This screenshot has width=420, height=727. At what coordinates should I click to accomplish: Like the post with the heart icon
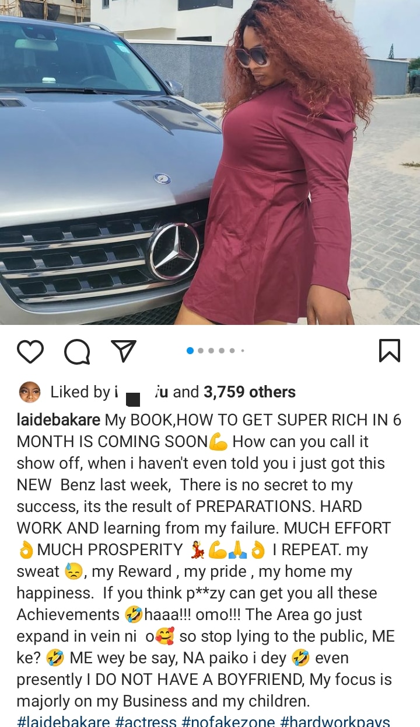30,351
